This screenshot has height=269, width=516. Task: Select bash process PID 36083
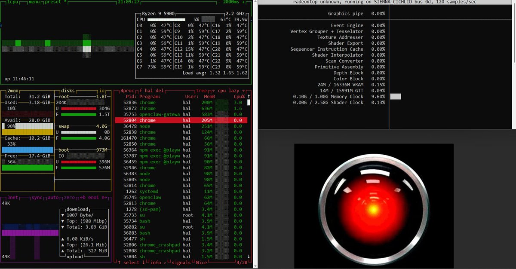coord(181,233)
